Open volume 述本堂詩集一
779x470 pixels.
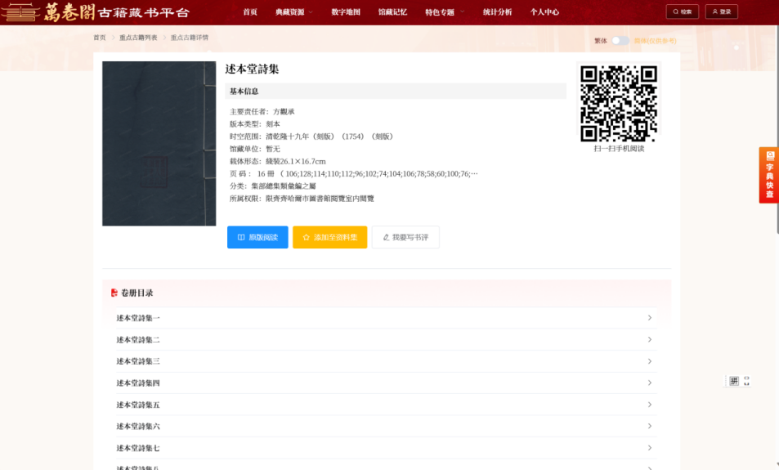[387, 318]
